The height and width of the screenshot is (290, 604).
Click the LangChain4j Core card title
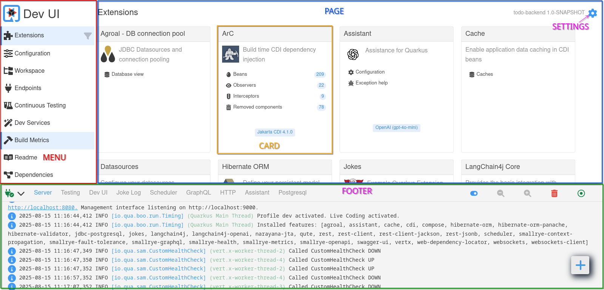click(493, 167)
